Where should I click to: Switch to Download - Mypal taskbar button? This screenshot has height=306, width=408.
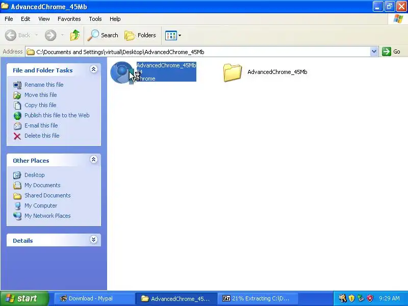94,298
